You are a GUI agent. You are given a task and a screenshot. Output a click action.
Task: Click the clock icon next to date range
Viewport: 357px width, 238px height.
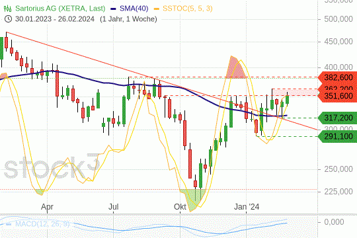tap(8, 19)
